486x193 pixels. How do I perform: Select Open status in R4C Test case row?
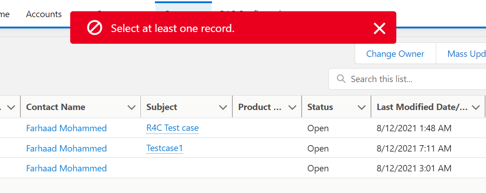point(318,128)
